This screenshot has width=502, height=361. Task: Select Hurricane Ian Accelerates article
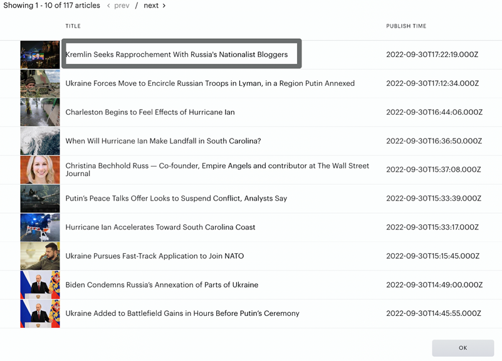pyautogui.click(x=160, y=227)
